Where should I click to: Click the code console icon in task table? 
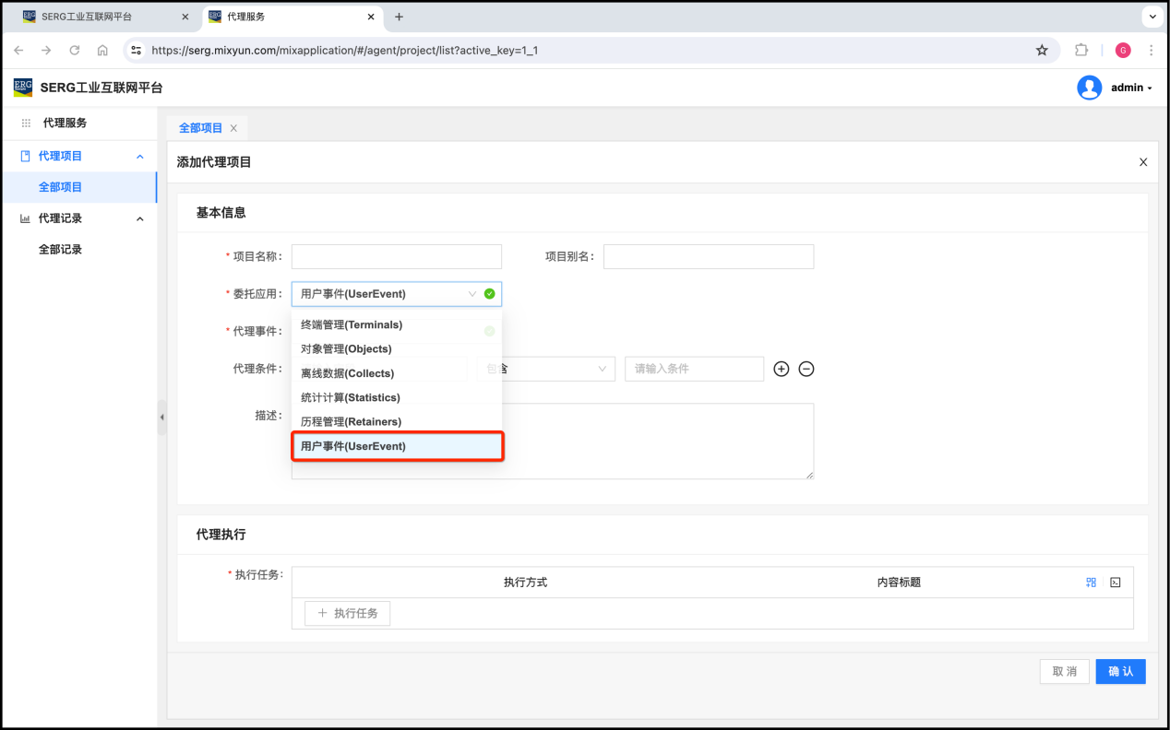[x=1115, y=583]
